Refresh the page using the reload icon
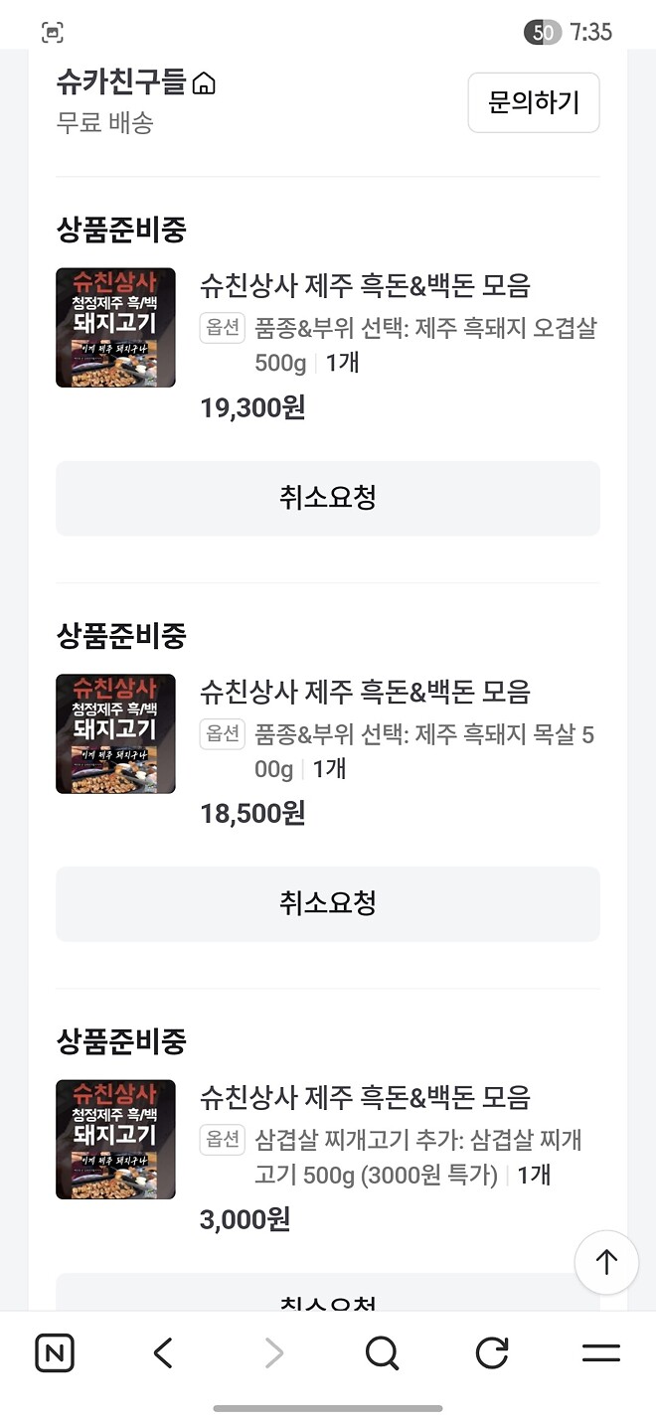This screenshot has height=1421, width=656. coord(491,1352)
